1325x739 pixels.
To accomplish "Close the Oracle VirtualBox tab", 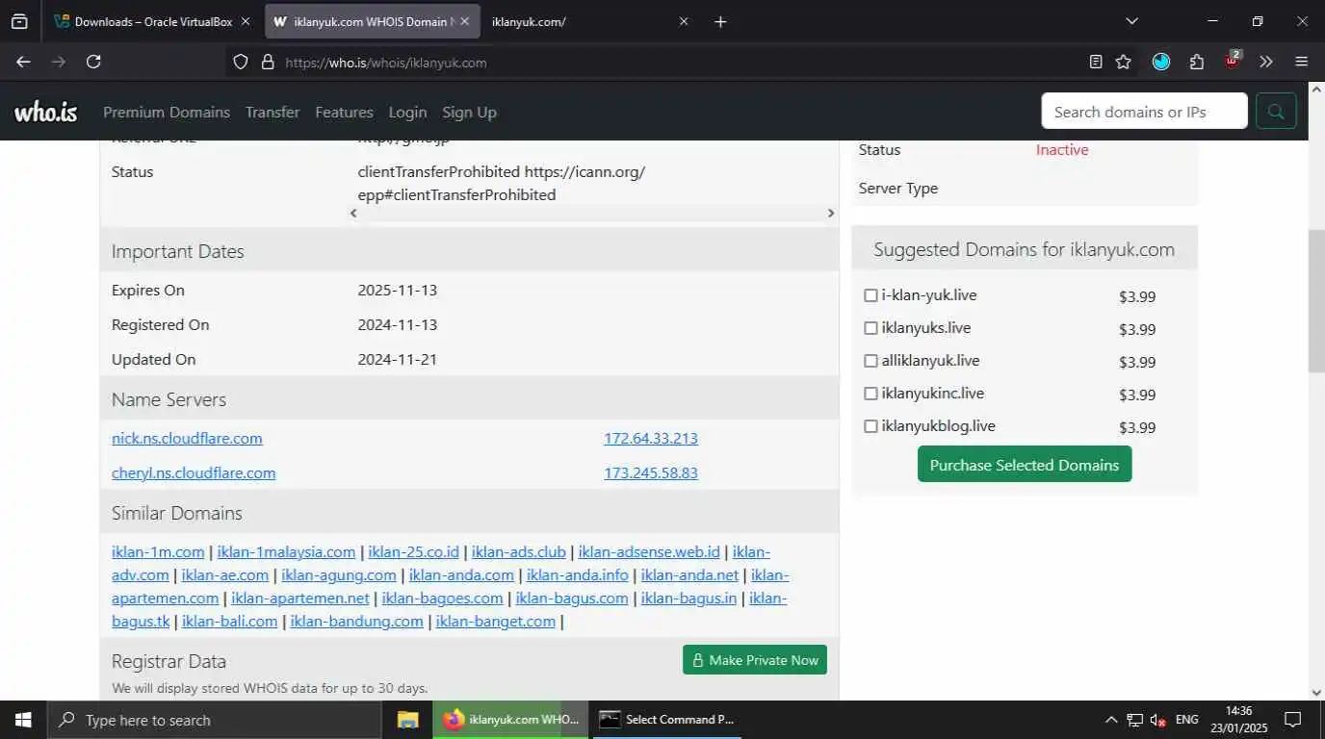I will (246, 21).
